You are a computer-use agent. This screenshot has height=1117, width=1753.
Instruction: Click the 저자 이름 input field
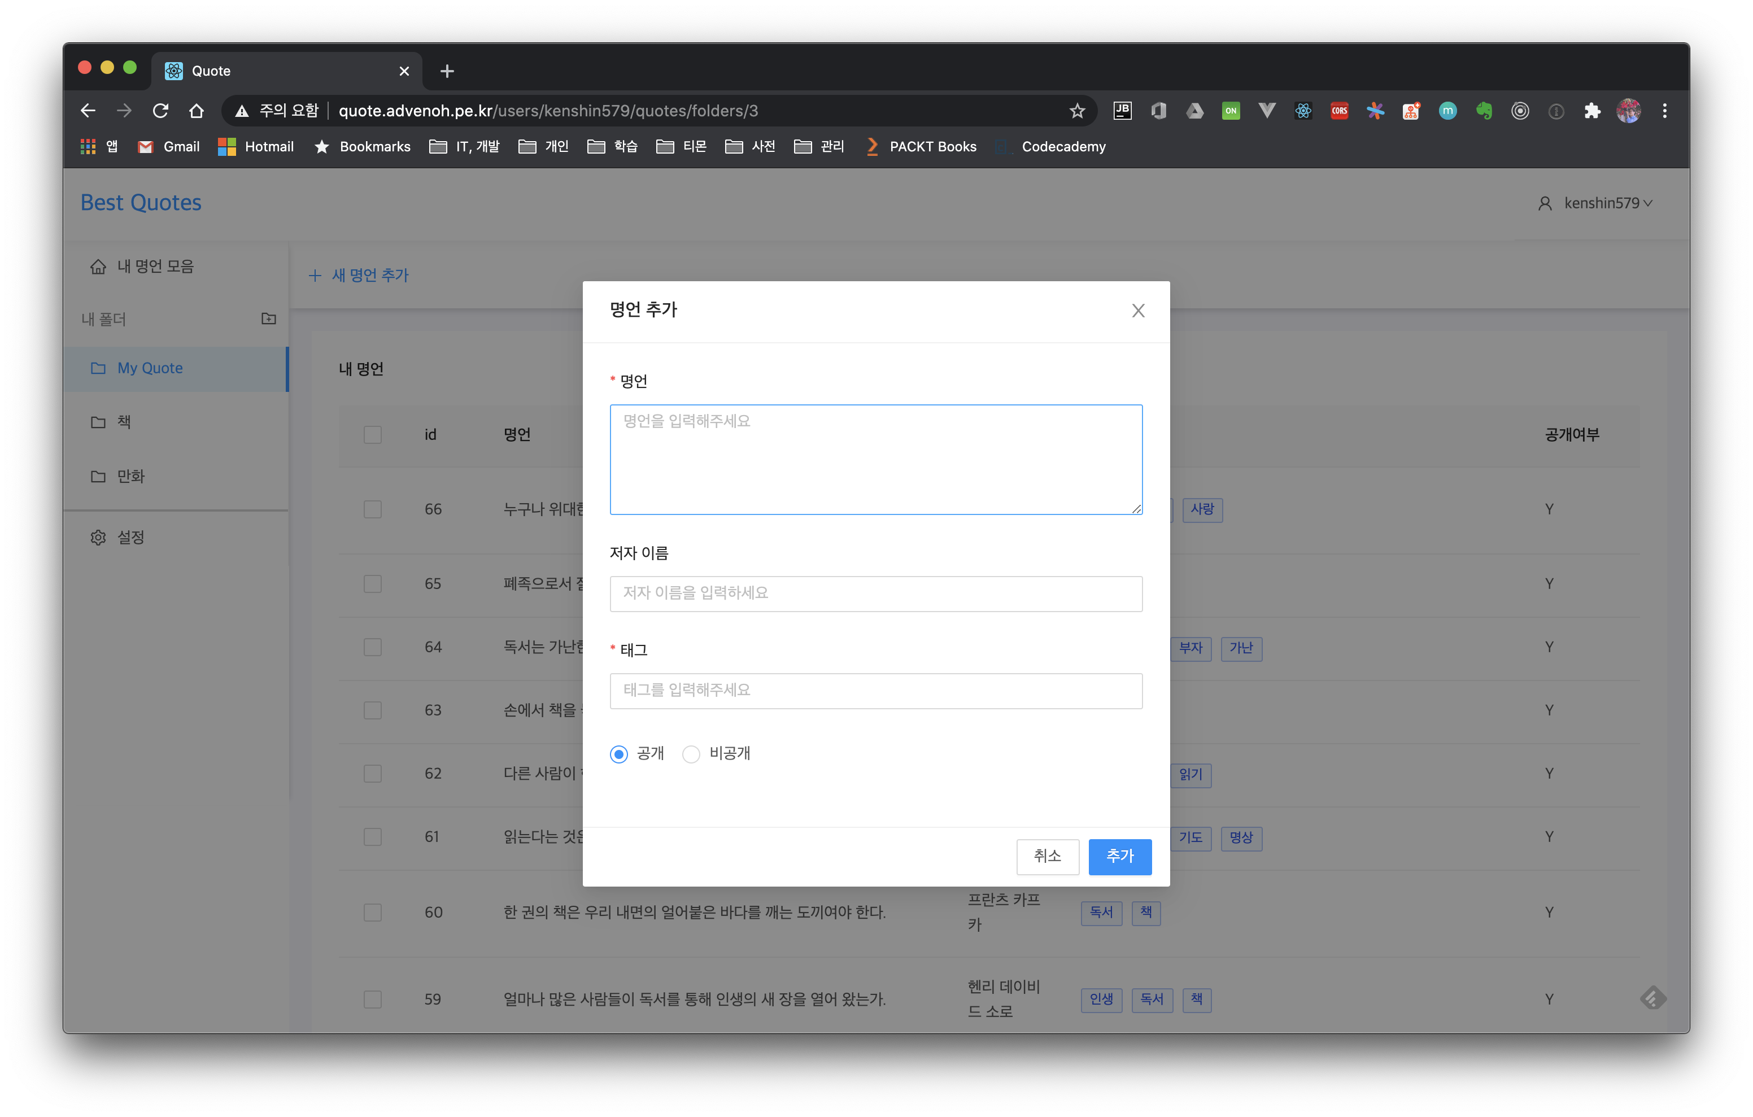(876, 594)
